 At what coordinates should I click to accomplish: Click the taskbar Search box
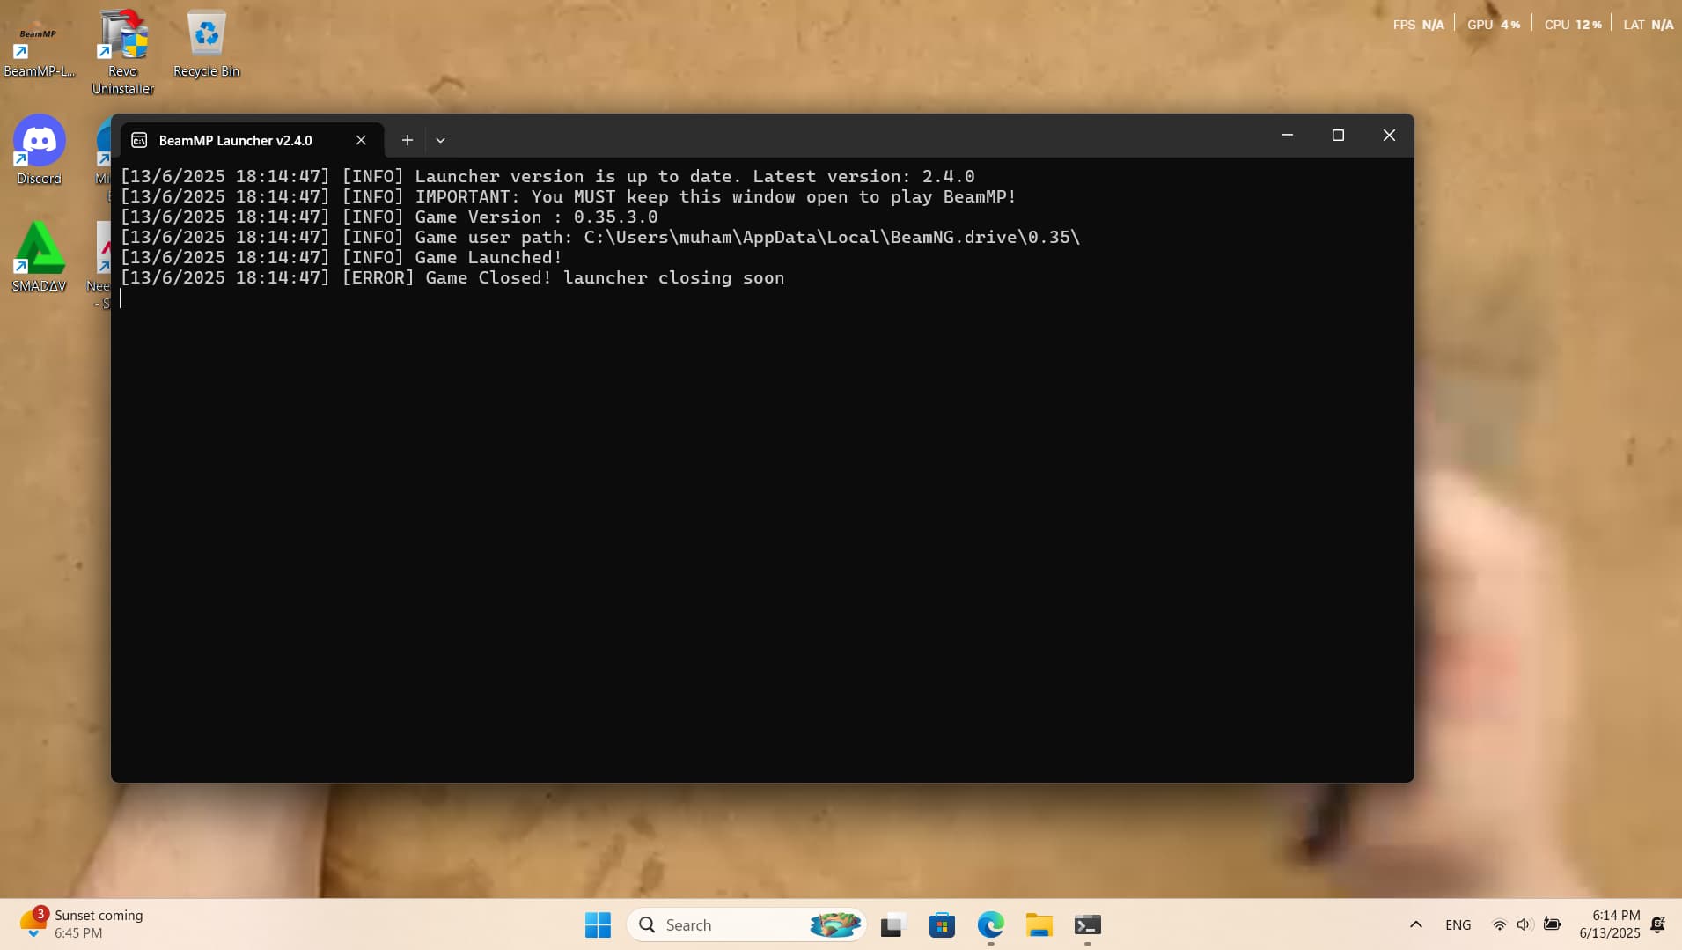[x=746, y=924]
